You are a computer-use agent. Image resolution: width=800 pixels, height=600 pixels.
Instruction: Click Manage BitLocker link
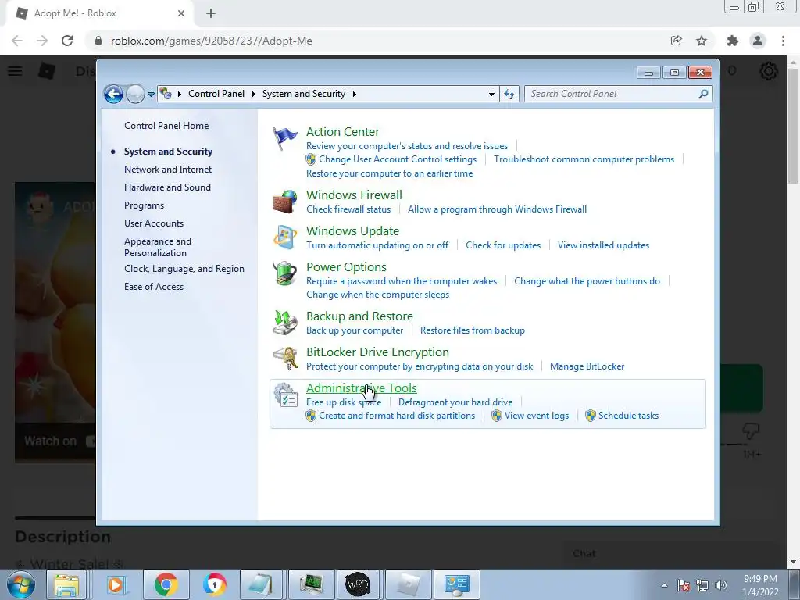(x=587, y=366)
